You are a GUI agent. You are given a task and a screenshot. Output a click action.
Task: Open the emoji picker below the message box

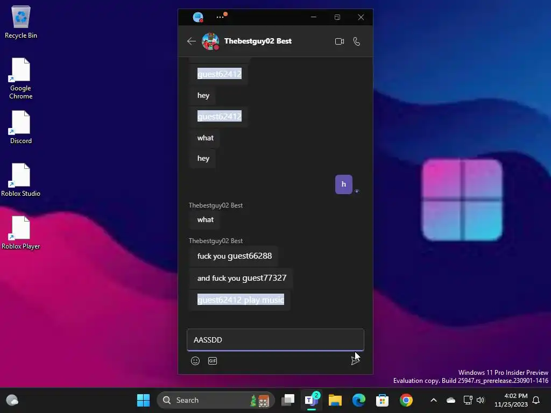pos(195,361)
